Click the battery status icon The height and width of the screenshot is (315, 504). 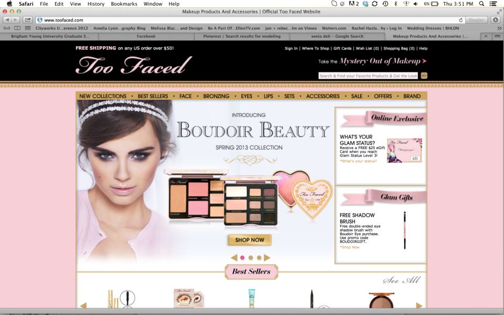pyautogui.click(x=435, y=4)
